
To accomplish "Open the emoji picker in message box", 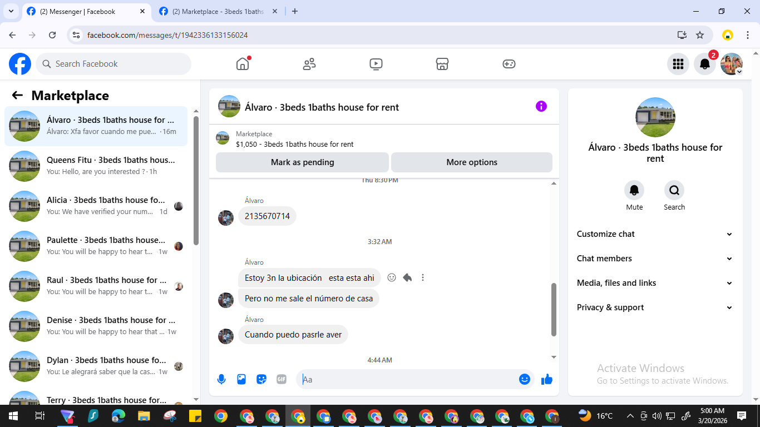I will pos(525,379).
